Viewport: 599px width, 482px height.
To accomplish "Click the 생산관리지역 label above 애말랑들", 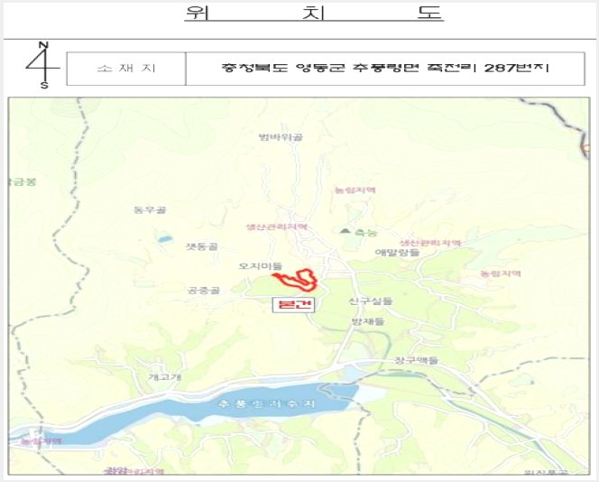I will pos(430,243).
